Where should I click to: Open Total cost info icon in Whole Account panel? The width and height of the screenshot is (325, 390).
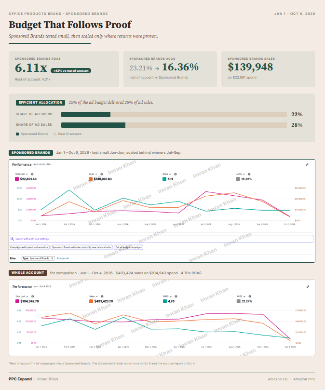point(33,296)
